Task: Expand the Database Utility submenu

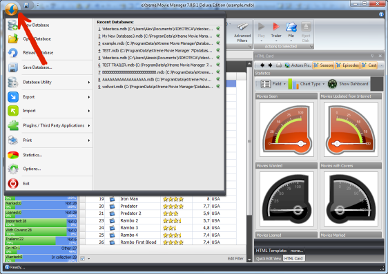Action: [x=49, y=82]
